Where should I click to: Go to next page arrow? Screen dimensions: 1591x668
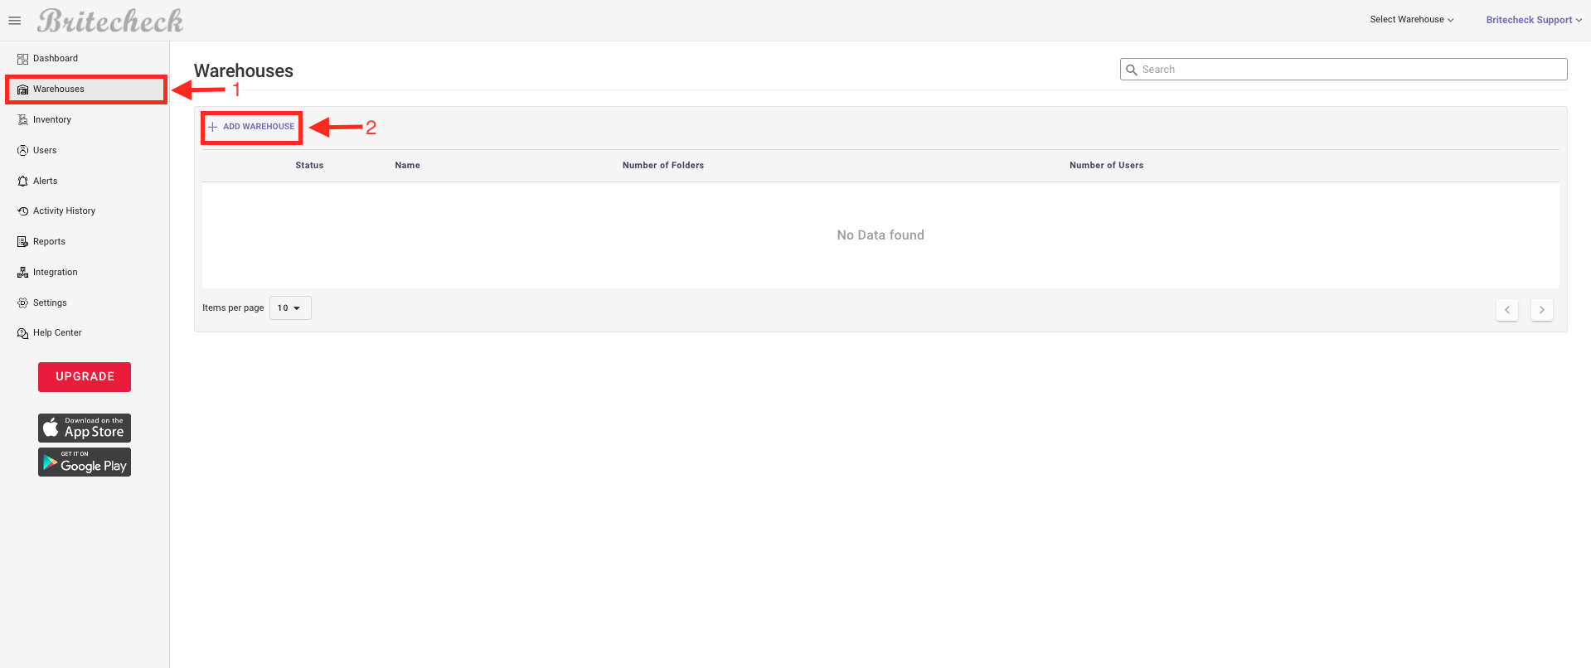pyautogui.click(x=1542, y=310)
